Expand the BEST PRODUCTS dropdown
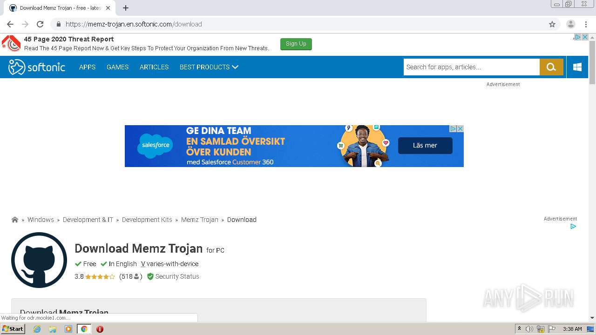 pyautogui.click(x=209, y=67)
